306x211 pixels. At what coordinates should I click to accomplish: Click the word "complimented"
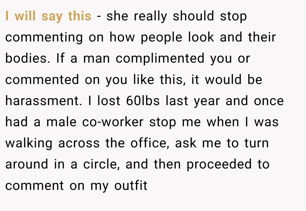point(160,59)
